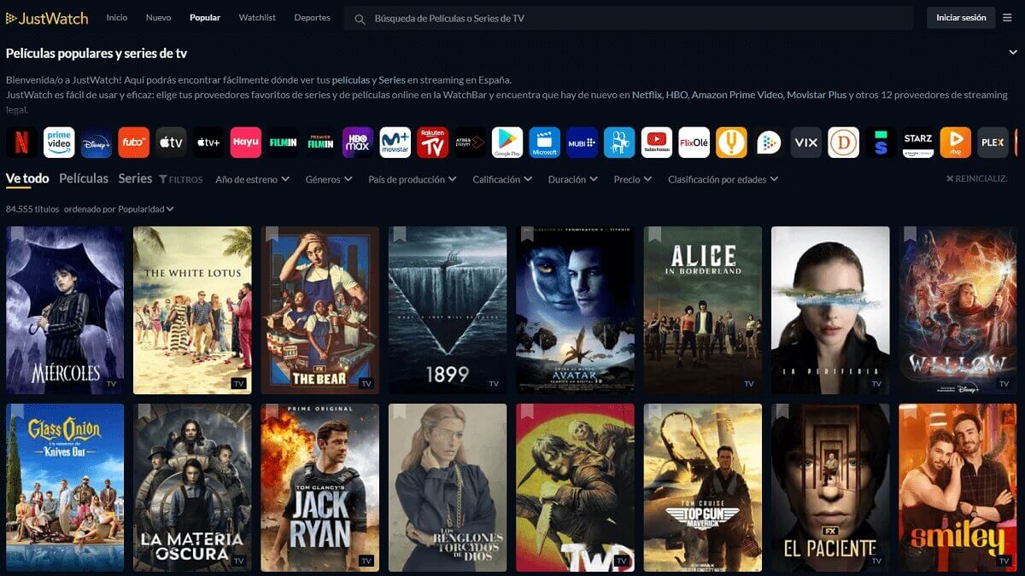
Task: Open the Top Gun Maverick poster
Action: 703,487
